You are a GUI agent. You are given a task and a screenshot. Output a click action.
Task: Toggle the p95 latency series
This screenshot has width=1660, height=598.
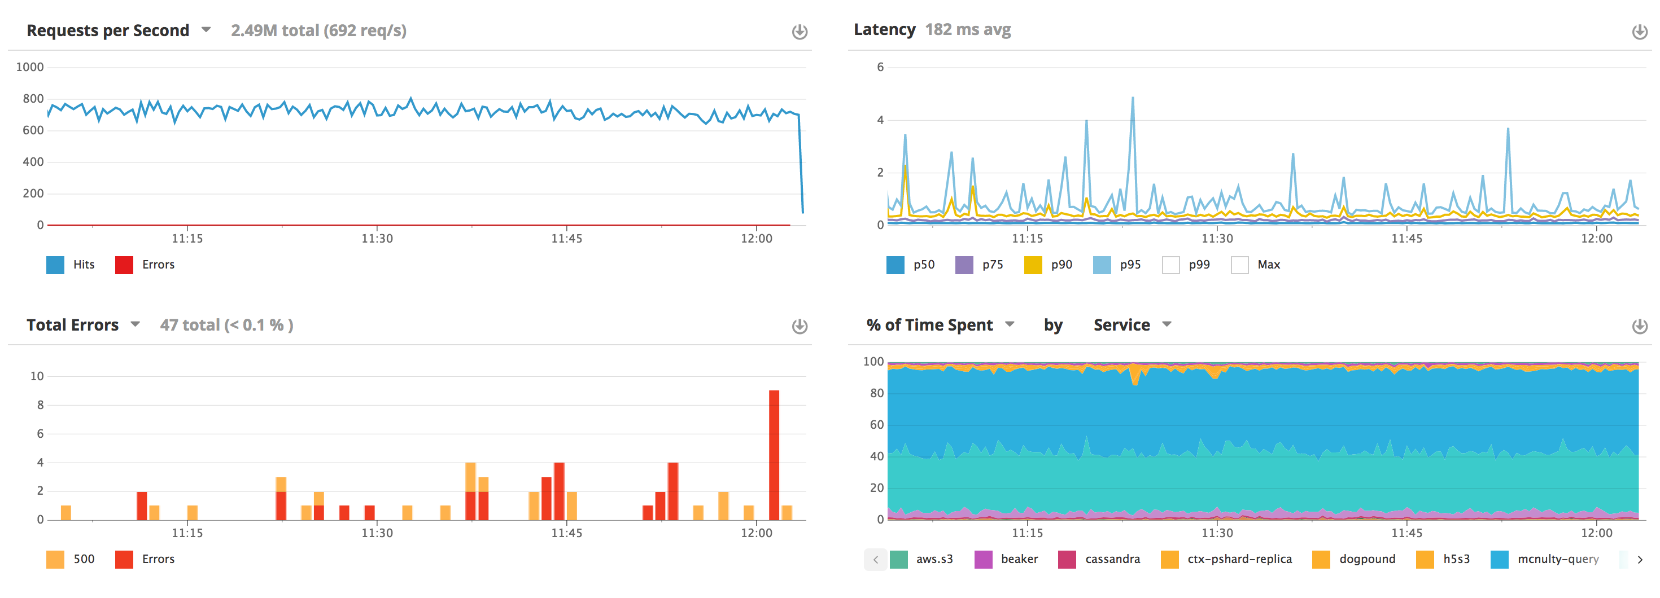[1117, 265]
